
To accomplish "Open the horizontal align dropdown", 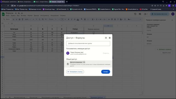I will pyautogui.click(x=93, y=20).
